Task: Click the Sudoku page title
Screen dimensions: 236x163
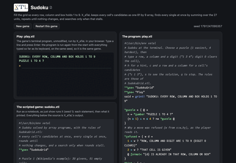Action: tap(39, 8)
